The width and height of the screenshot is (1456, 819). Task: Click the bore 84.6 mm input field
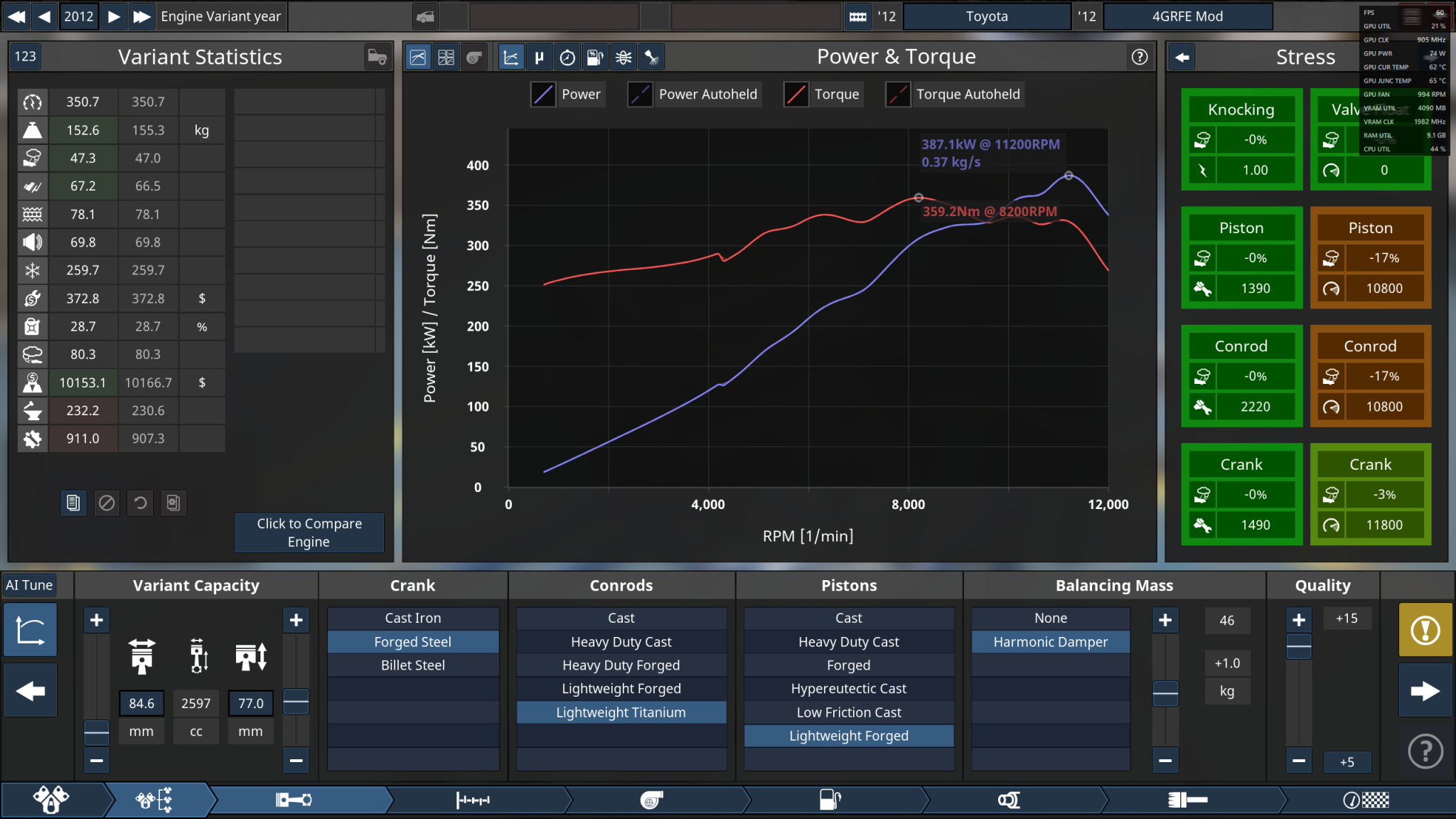(141, 703)
